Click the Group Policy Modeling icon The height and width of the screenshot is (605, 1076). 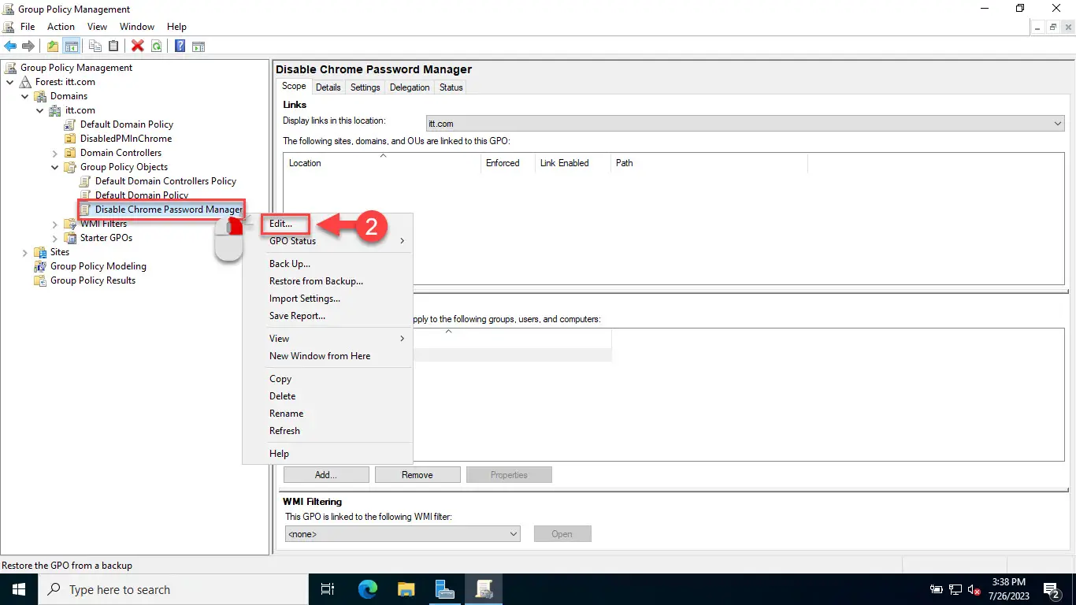tap(41, 266)
